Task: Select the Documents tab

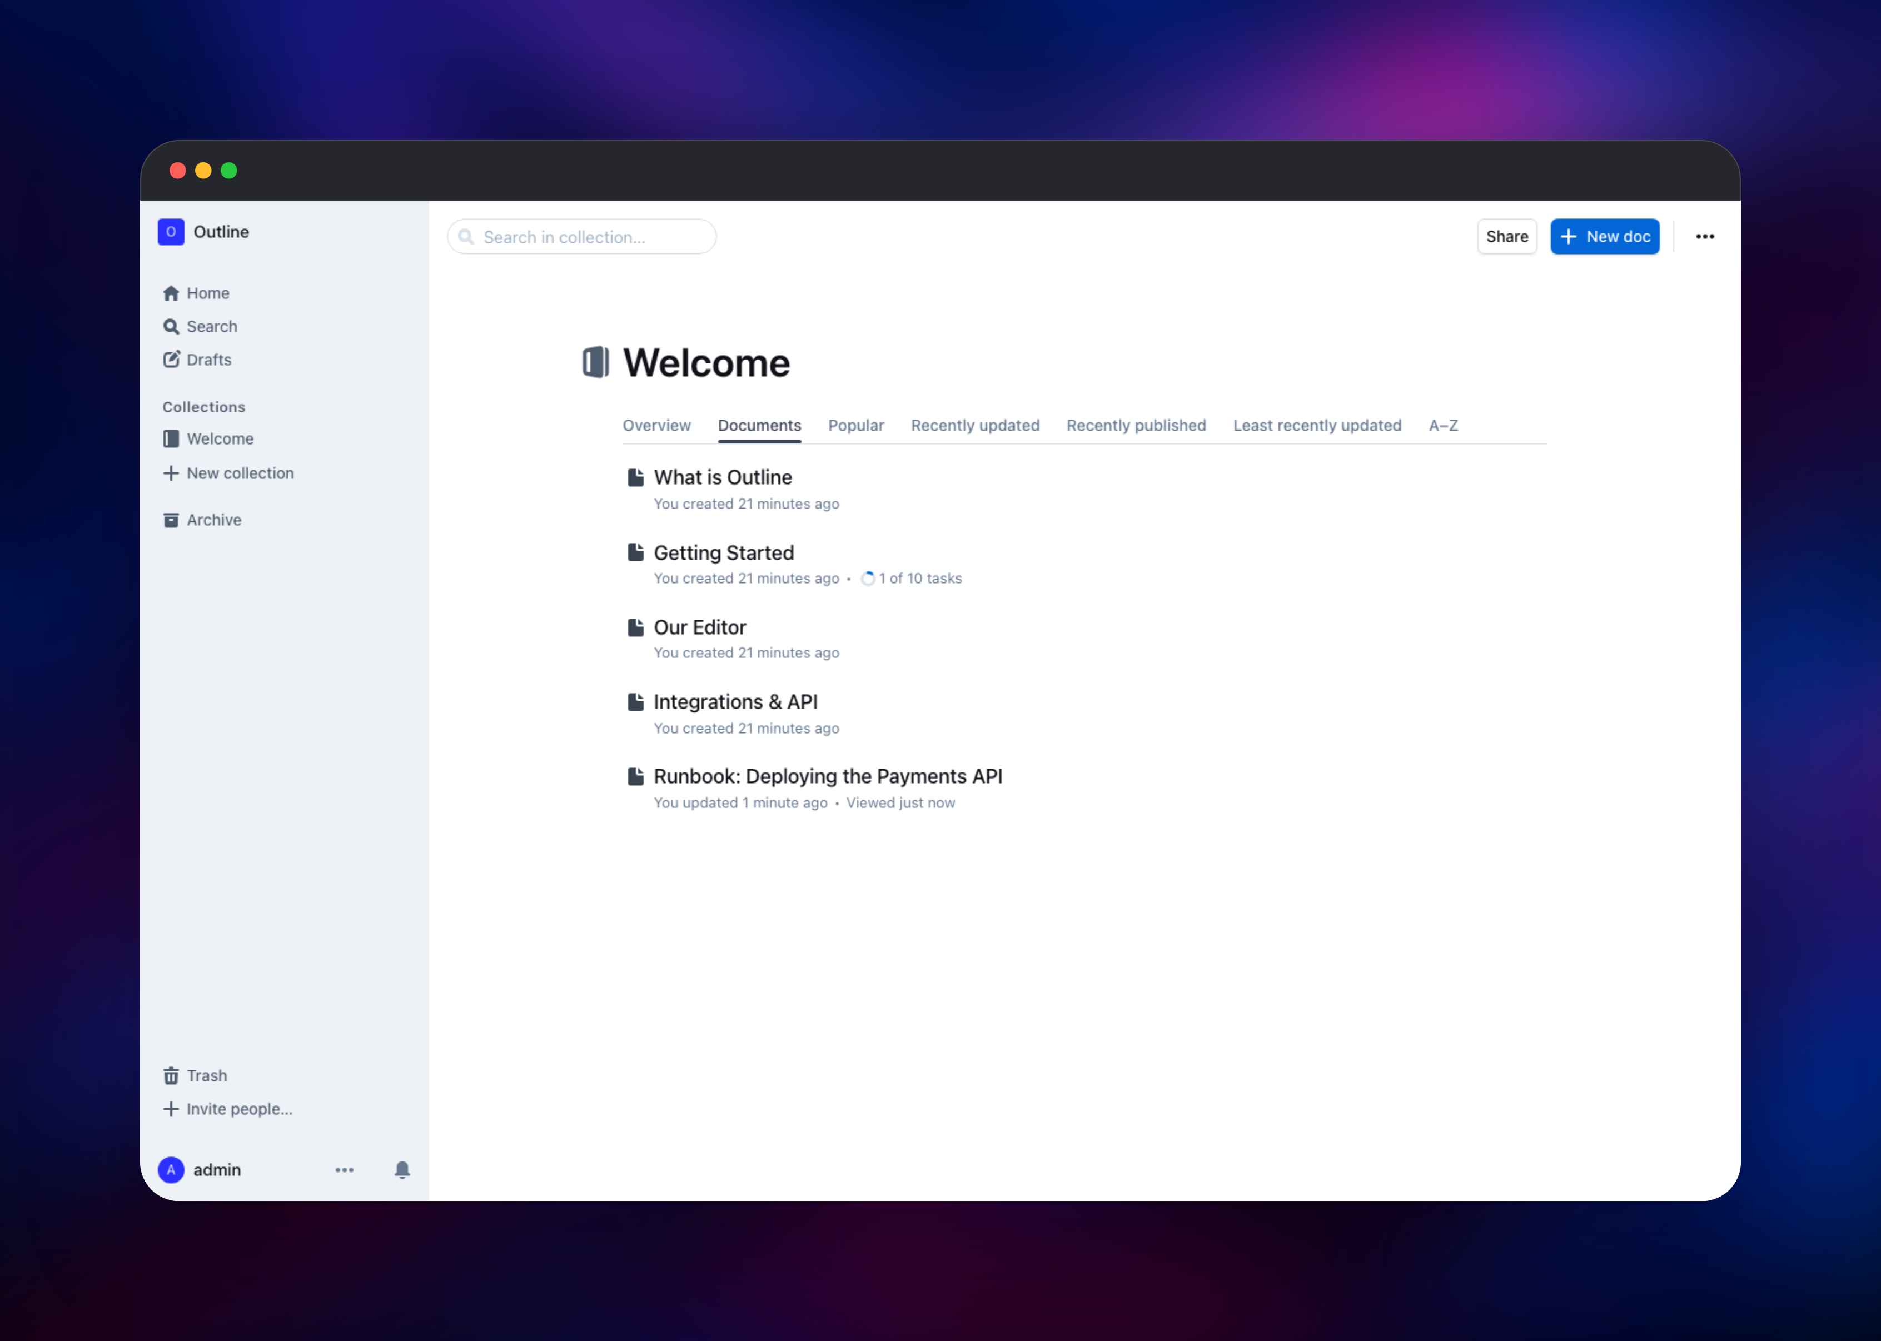Action: click(x=760, y=425)
